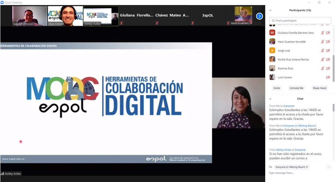Screen dimensions: 335x182
Task: Click Romina Ruiz's avatar picture
Action: click(272, 68)
